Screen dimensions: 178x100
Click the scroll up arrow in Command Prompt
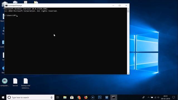[x=128, y=9]
